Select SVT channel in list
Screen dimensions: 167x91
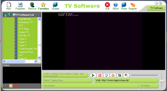pyautogui.click(x=21, y=55)
